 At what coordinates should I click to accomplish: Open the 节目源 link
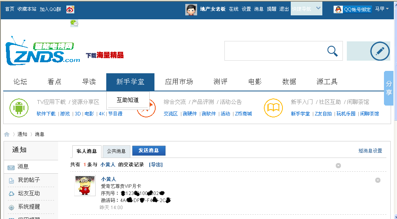115,114
